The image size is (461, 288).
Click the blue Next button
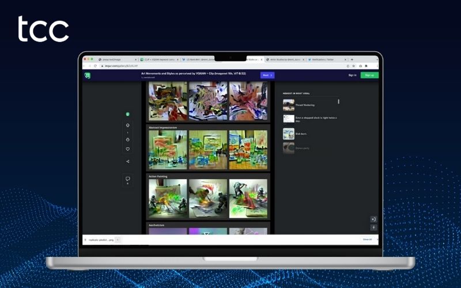(267, 75)
